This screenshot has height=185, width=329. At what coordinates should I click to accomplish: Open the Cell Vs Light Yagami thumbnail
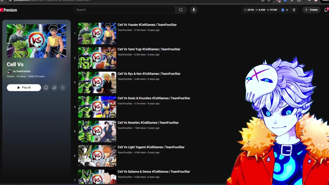click(97, 156)
